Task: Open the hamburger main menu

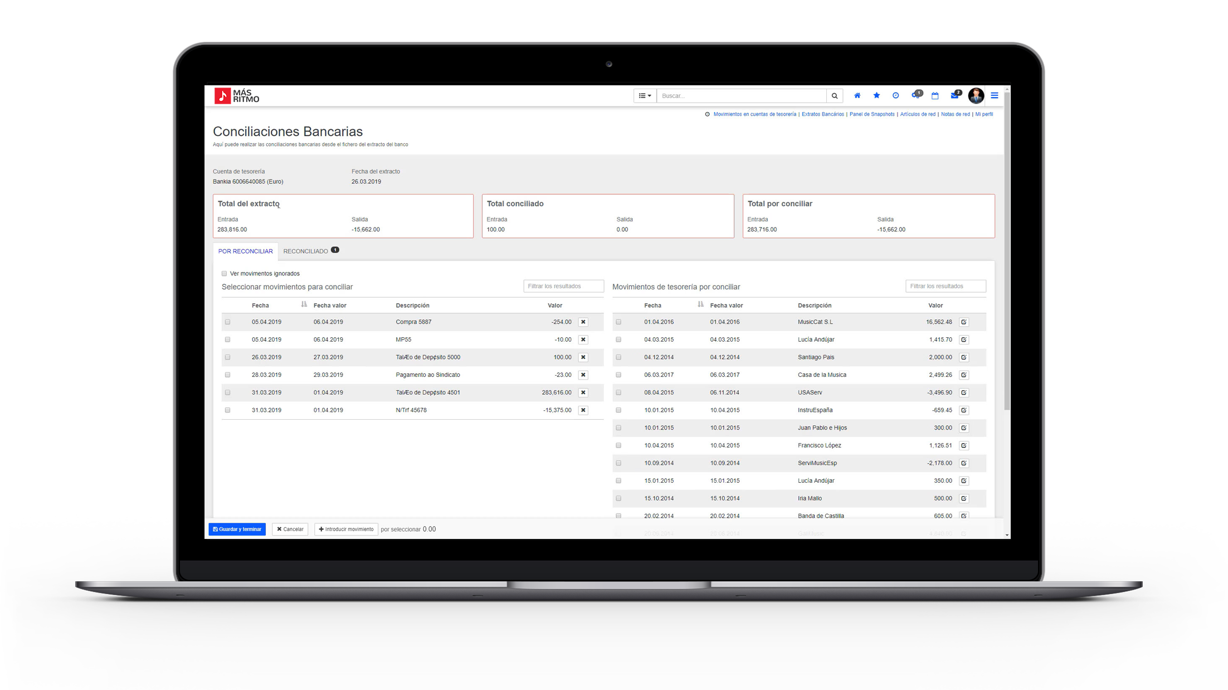Action: pyautogui.click(x=994, y=96)
